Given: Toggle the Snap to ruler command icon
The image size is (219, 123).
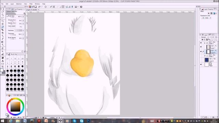Looking at the screenshot, I should pos(66,7).
